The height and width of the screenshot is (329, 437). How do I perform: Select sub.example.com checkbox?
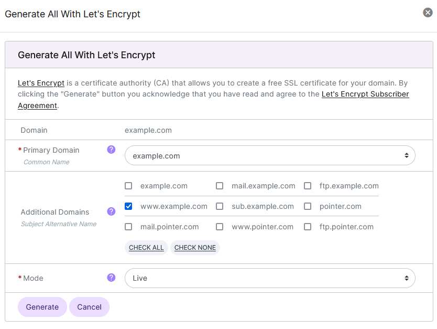pos(219,206)
